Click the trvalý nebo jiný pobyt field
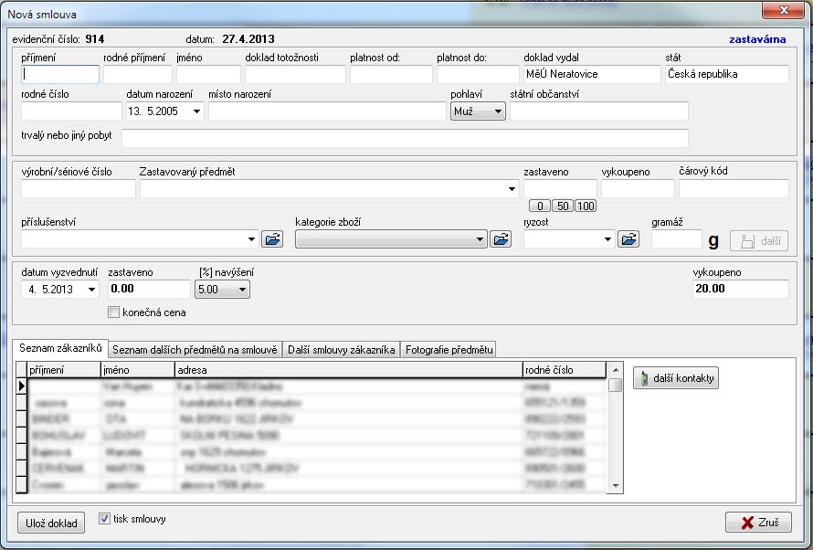The image size is (813, 550). pyautogui.click(x=405, y=138)
